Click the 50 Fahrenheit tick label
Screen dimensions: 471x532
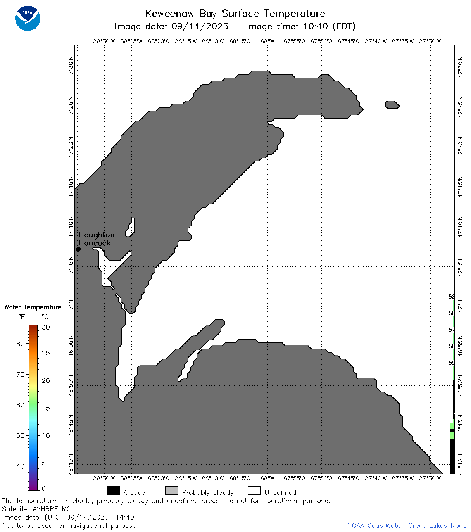(x=20, y=435)
